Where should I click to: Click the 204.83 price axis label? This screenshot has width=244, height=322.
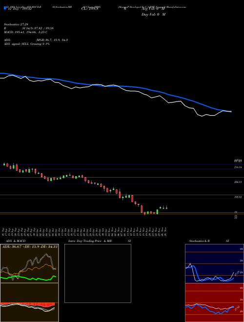pos(238,182)
